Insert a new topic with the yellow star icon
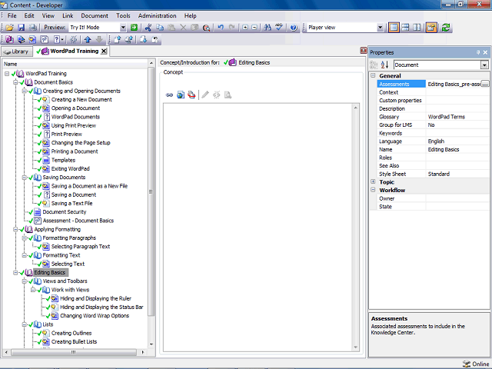The height and width of the screenshot is (369, 492). coord(32,39)
